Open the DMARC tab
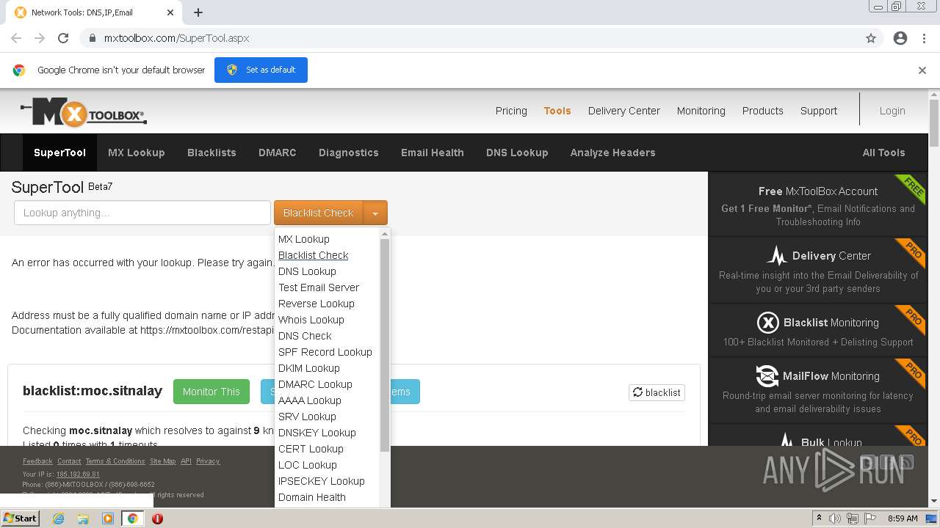This screenshot has width=940, height=528. (278, 153)
